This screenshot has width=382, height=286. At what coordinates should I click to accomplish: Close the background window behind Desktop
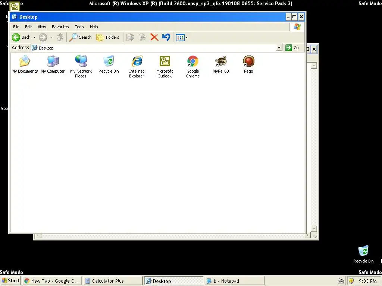coord(314,49)
